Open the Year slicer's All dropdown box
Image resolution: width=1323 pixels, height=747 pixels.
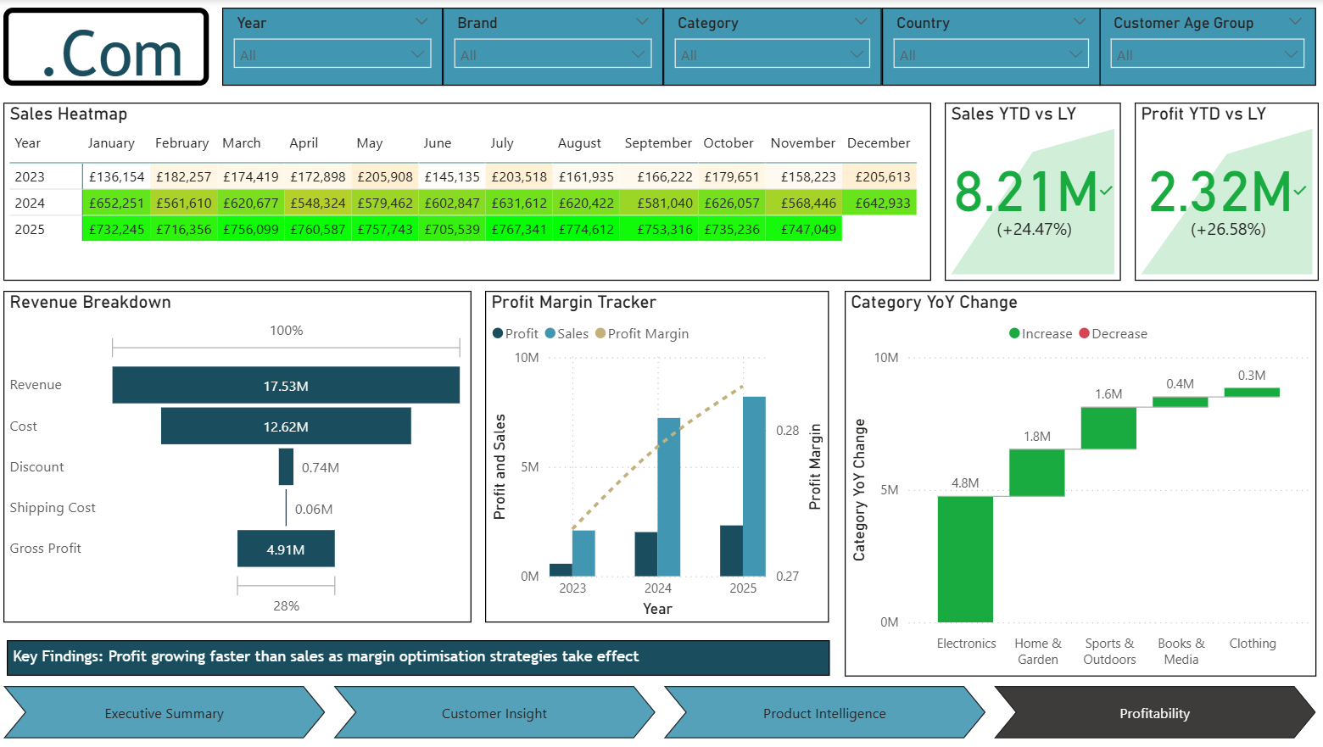pos(332,54)
